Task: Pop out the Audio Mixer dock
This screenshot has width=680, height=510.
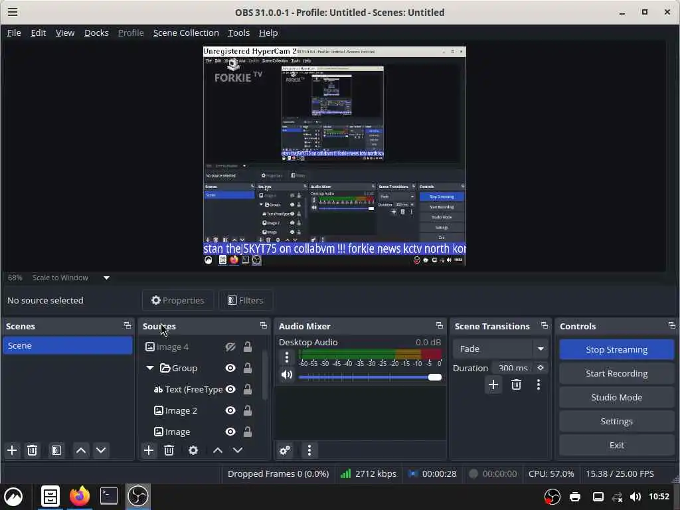Action: 440,325
